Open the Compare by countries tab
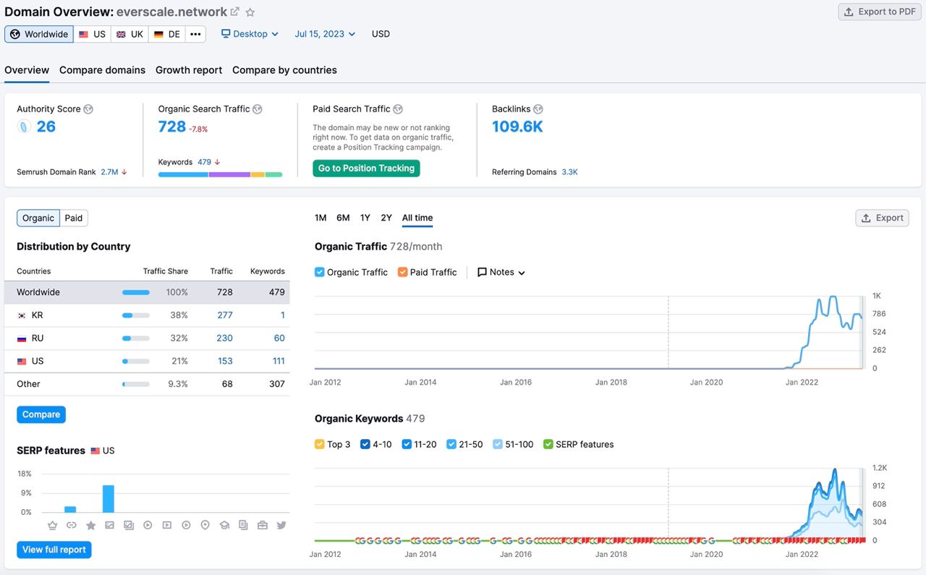Viewport: 926px width, 575px height. point(284,70)
